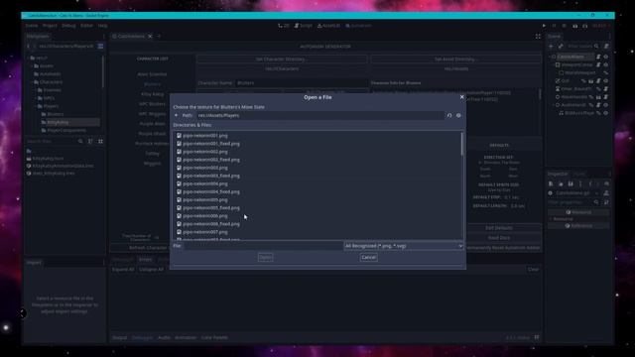Go up one folder in file dialog
The image size is (635, 357).
pyautogui.click(x=177, y=115)
